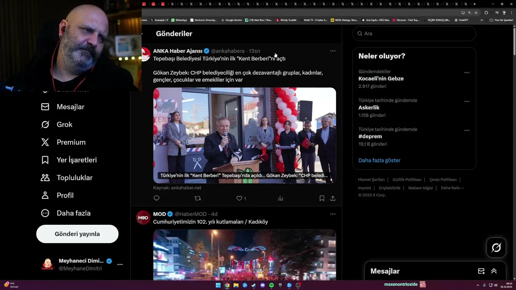This screenshot has width=516, height=290.
Task: Open the IMDb Ratings bookmark
Action: (x=344, y=20)
